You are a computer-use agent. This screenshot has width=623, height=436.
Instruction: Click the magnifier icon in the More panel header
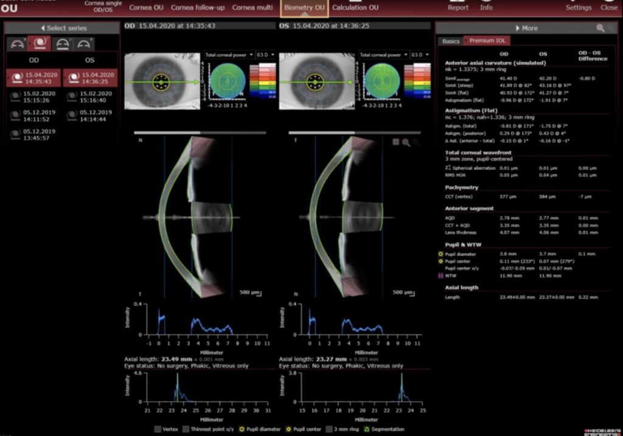[600, 28]
